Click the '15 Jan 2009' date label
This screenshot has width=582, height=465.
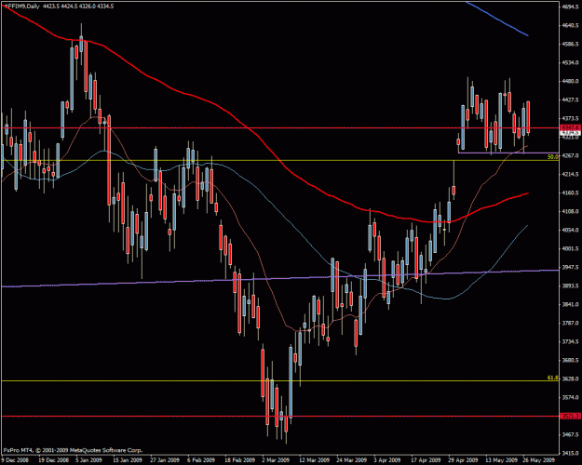(127, 459)
